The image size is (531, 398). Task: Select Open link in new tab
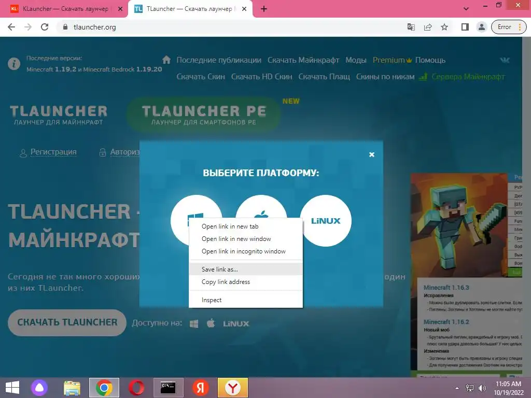tap(245, 226)
